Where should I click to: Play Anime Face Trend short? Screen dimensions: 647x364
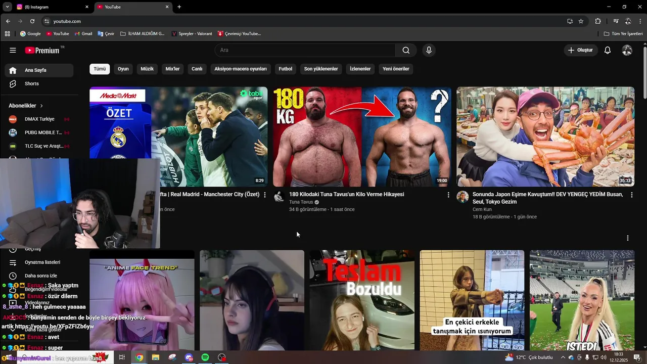[x=142, y=300]
